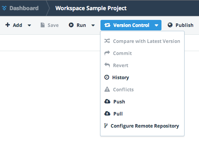Collapse the Version Control dropdown arrow
The image size is (199, 144).
[x=156, y=25]
